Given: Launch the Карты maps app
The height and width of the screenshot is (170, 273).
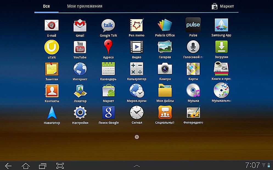Looking at the screenshot, I should point(193,69).
